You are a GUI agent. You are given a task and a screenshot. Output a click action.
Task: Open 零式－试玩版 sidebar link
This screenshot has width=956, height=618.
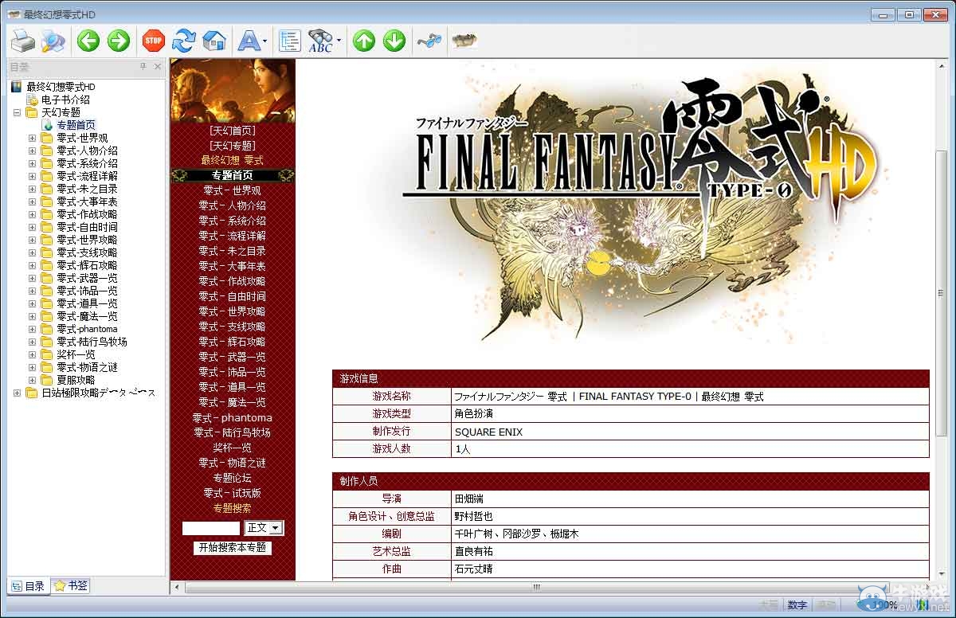pyautogui.click(x=232, y=493)
